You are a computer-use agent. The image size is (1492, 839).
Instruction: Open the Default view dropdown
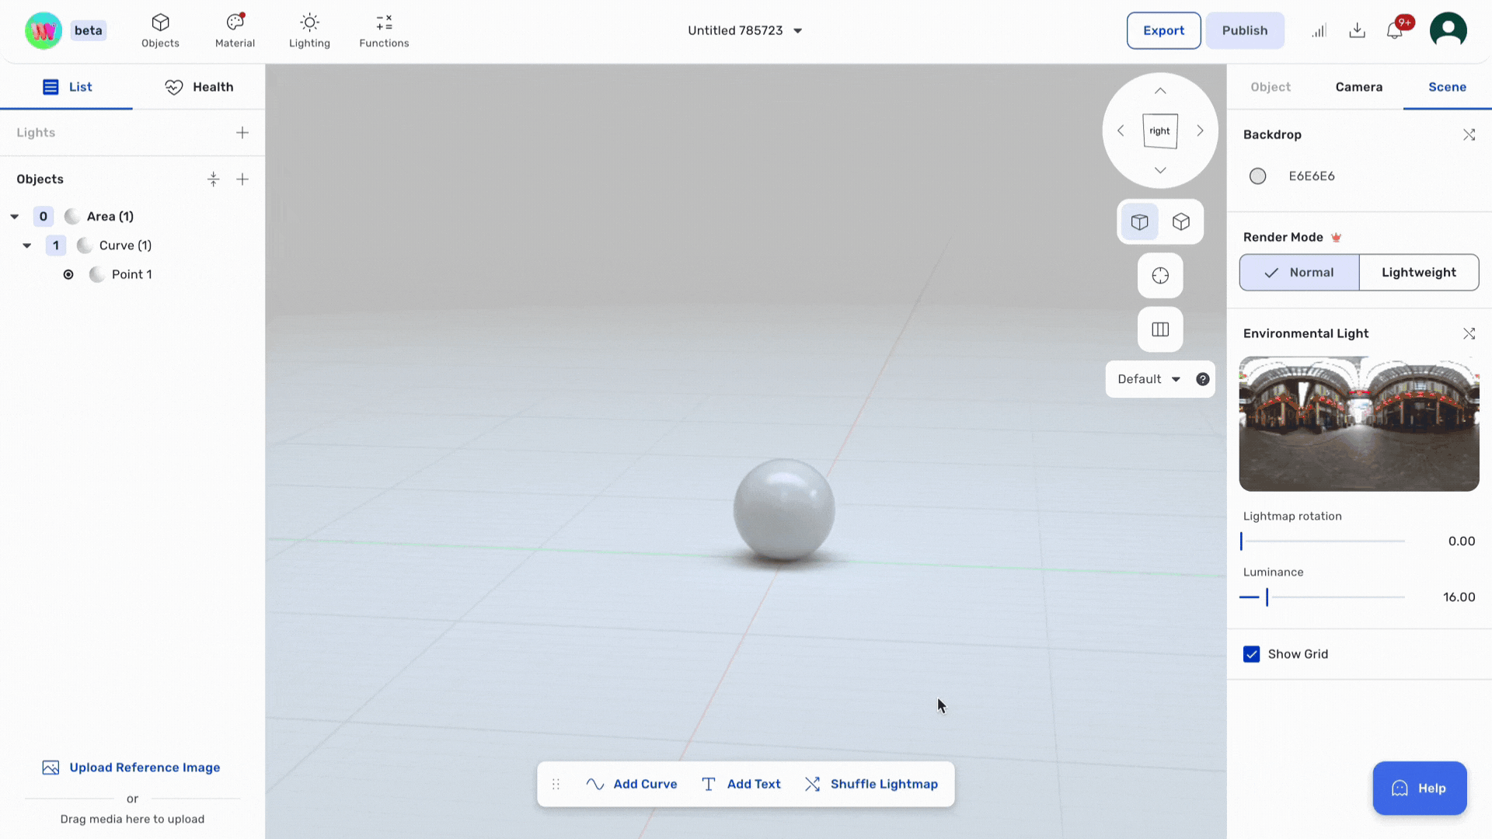point(1149,379)
